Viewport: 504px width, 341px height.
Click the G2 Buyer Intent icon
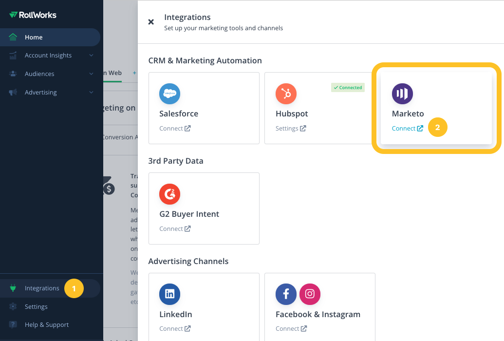click(169, 194)
